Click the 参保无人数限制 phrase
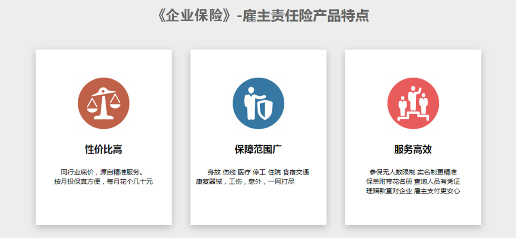This screenshot has height=238, width=516. pyautogui.click(x=392, y=172)
